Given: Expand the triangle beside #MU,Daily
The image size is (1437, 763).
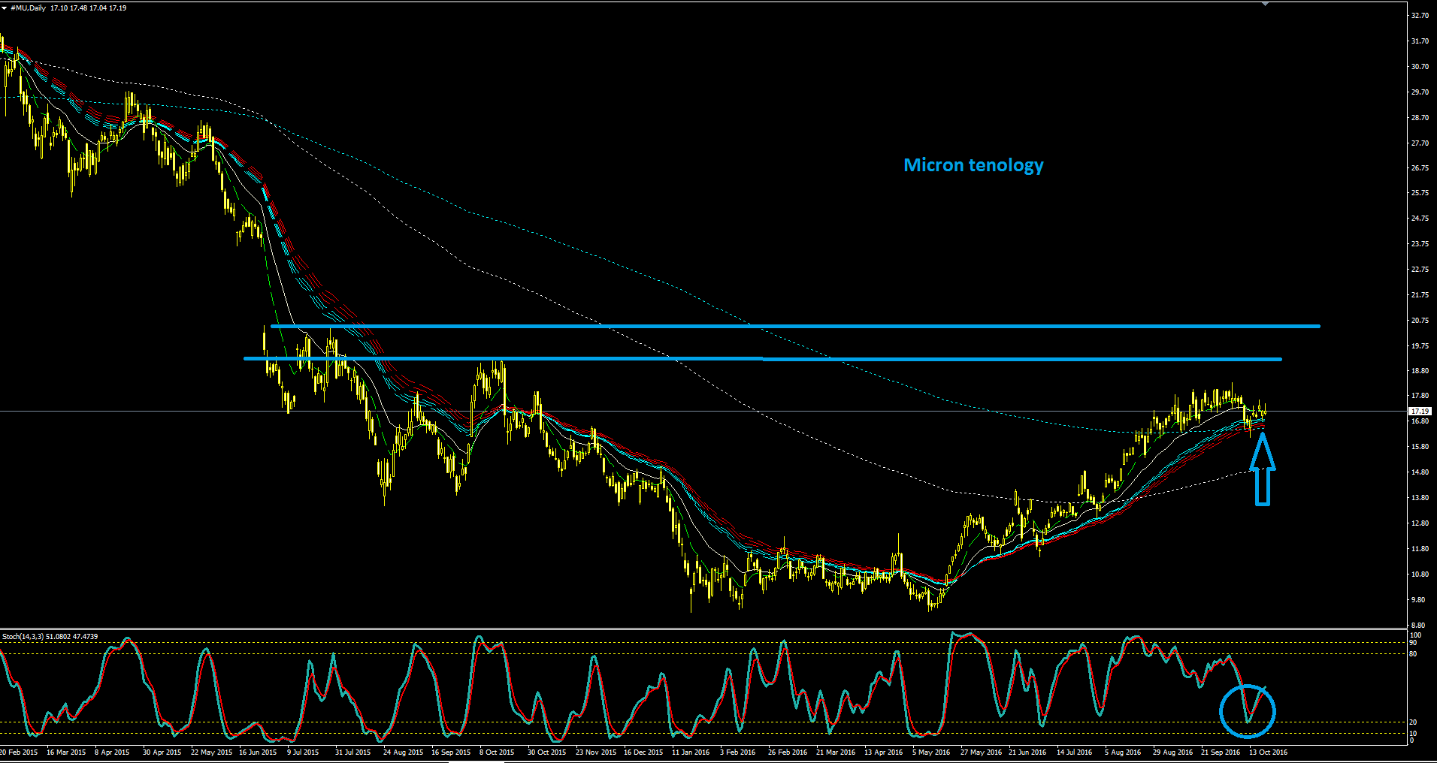Looking at the screenshot, I should point(5,8).
